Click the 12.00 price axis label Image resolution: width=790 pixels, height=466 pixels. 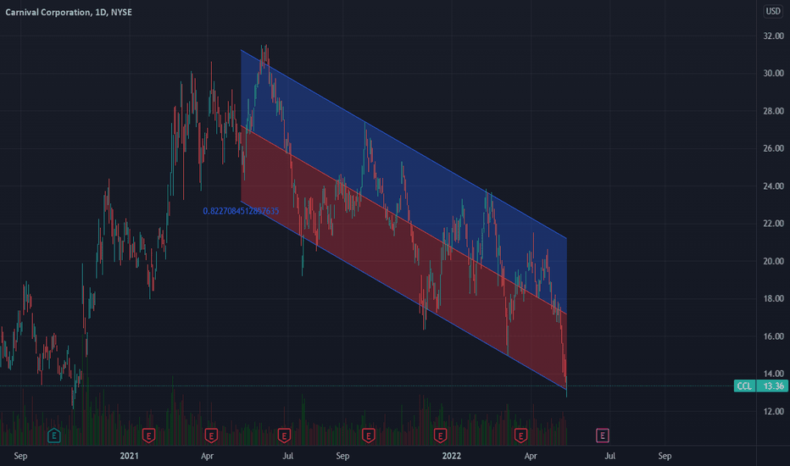(773, 411)
